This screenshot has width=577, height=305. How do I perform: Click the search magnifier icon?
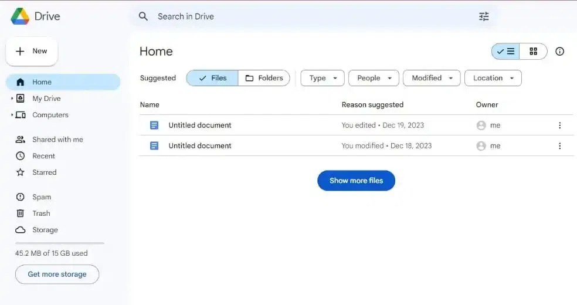tap(143, 16)
